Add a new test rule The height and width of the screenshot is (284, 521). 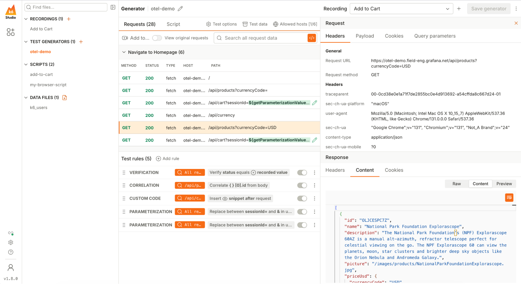tap(168, 159)
